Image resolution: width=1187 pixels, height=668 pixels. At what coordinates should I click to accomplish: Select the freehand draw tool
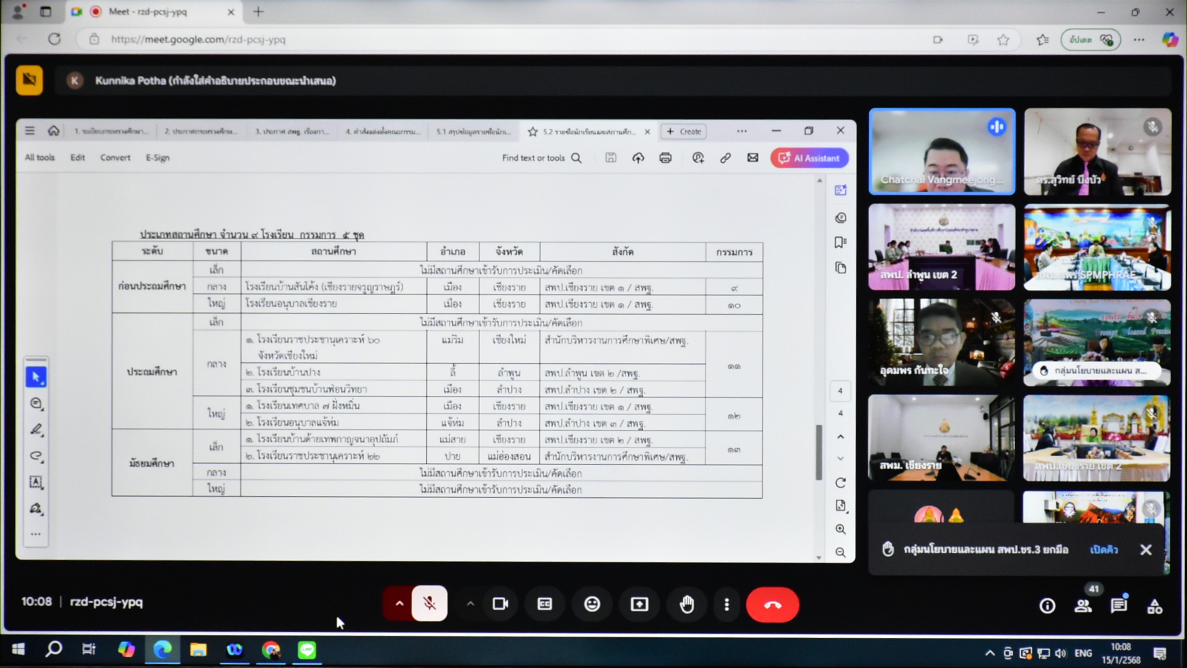click(36, 456)
